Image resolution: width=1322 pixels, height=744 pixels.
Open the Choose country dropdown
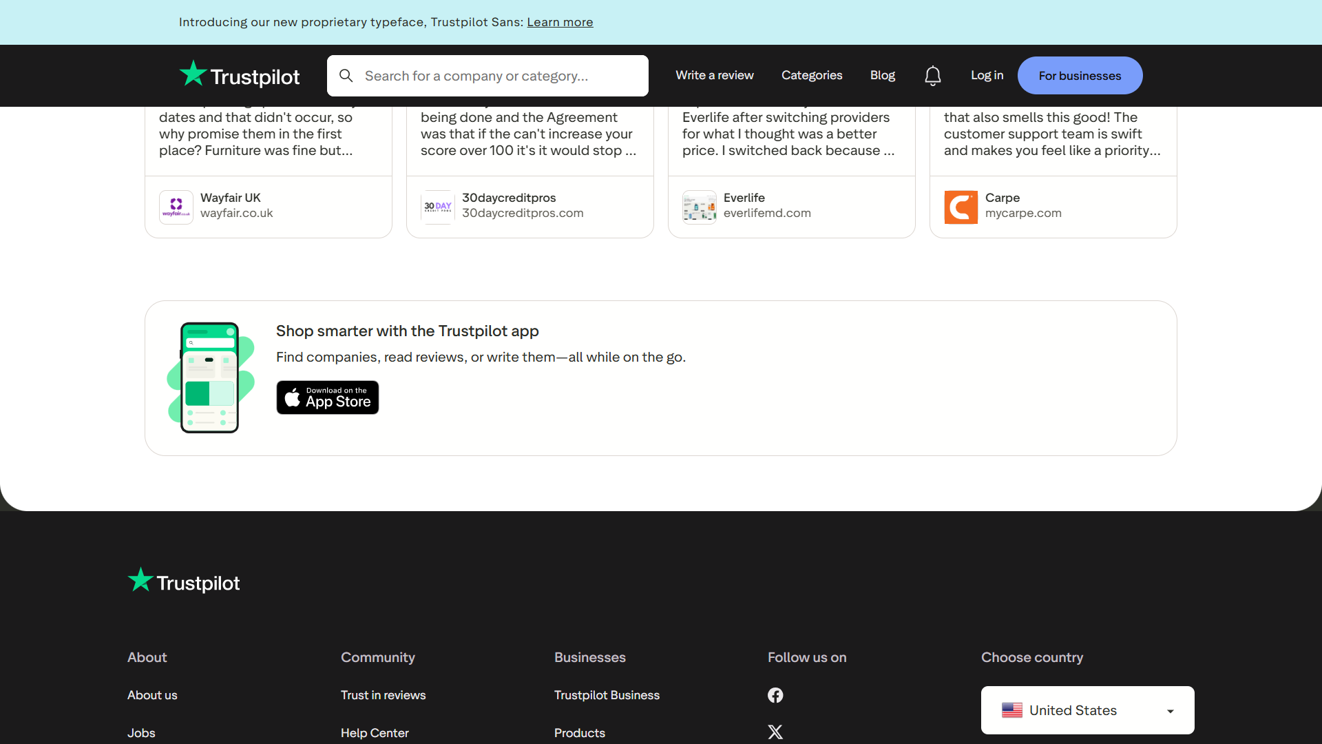pyautogui.click(x=1087, y=710)
